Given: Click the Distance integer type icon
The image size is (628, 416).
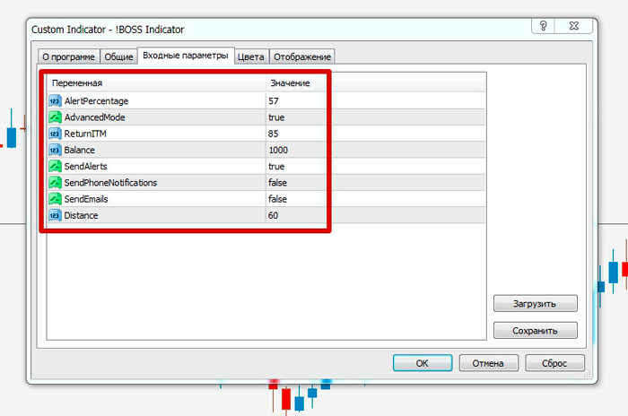Looking at the screenshot, I should (56, 215).
